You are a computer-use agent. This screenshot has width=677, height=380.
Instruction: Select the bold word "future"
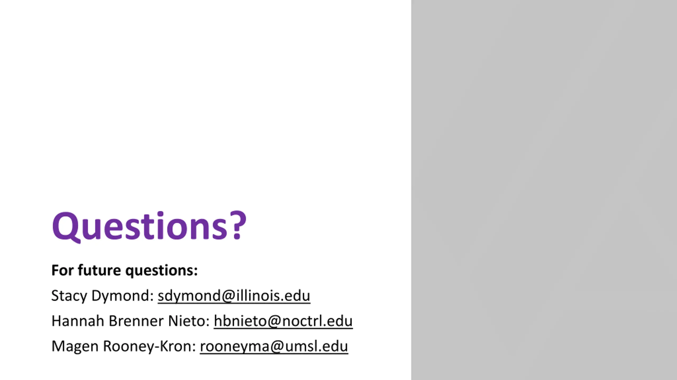[x=99, y=270]
